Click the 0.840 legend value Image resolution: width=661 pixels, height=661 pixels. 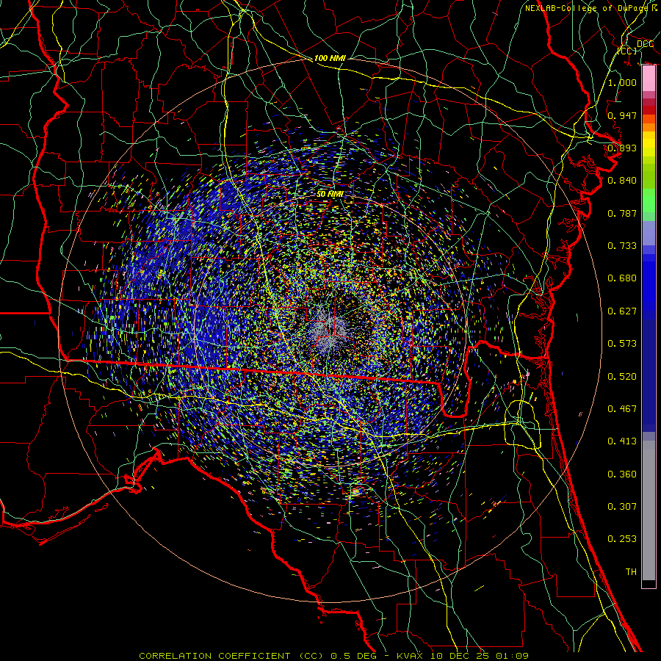click(622, 181)
